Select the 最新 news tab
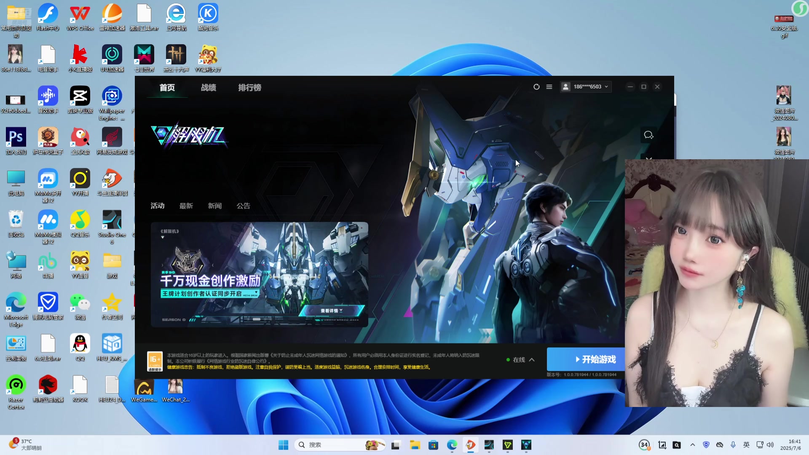809x455 pixels. 186,206
